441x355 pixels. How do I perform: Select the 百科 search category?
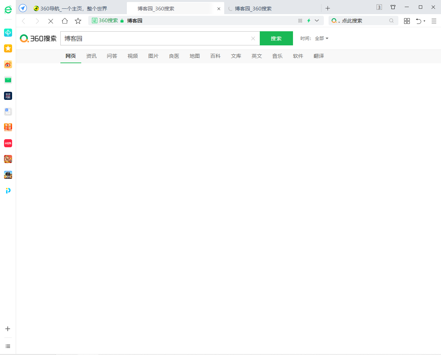215,56
